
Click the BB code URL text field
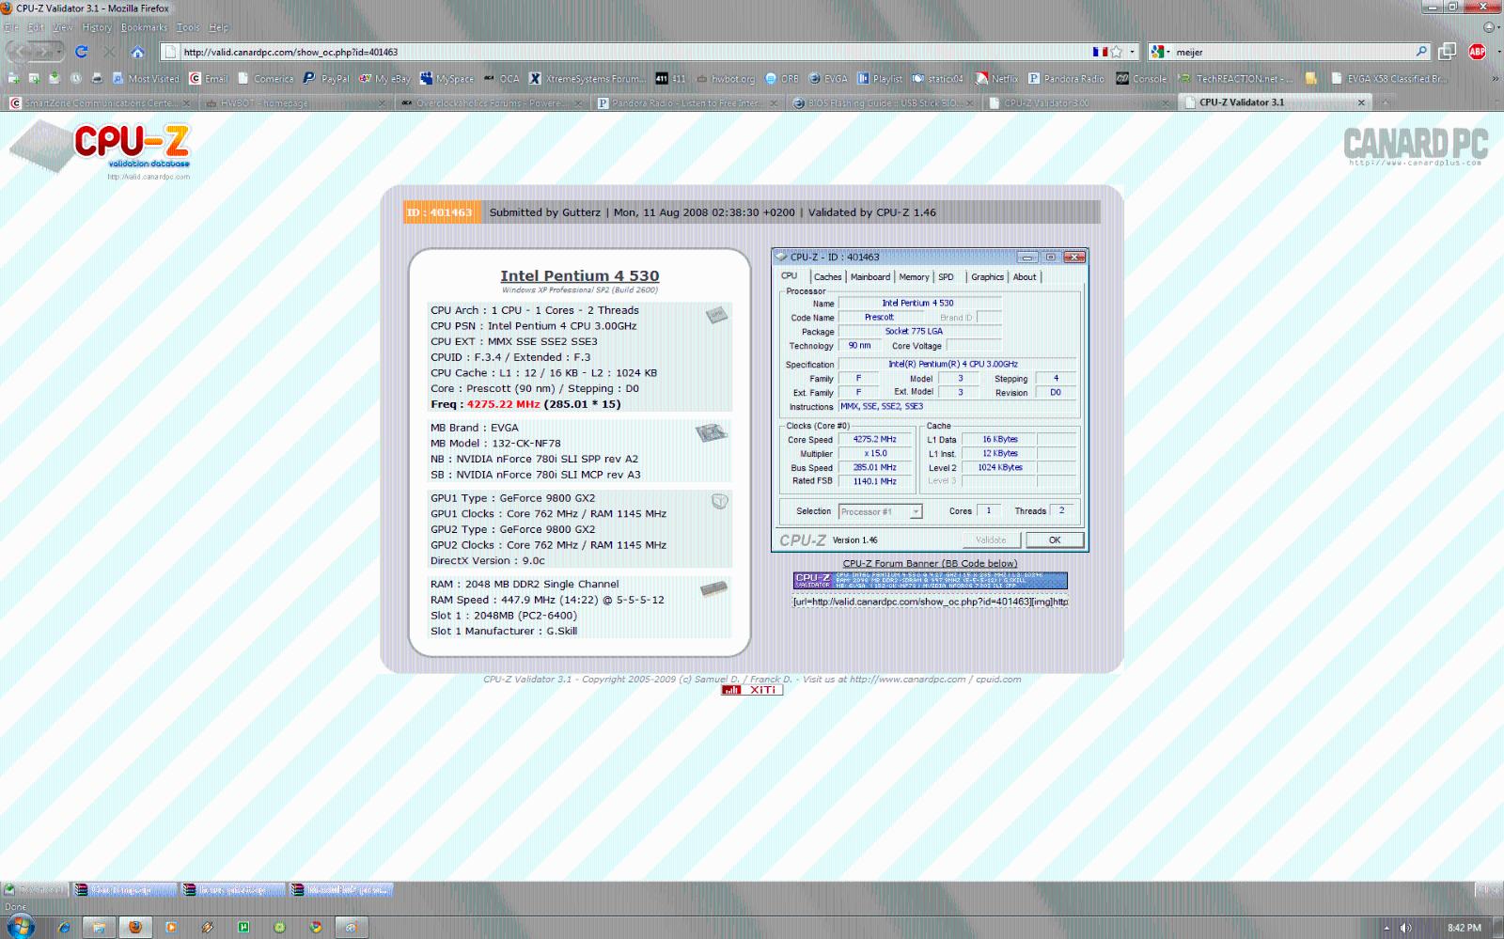(x=930, y=602)
